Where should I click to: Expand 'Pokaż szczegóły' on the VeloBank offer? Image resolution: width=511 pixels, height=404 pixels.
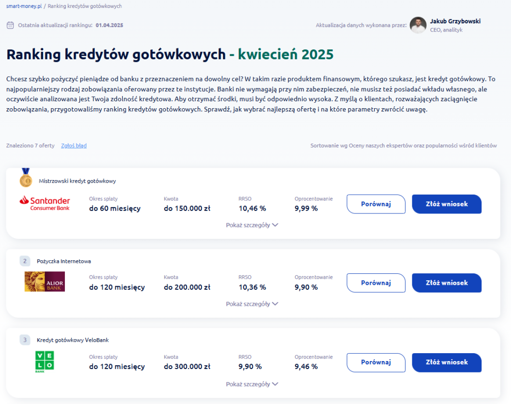click(252, 384)
